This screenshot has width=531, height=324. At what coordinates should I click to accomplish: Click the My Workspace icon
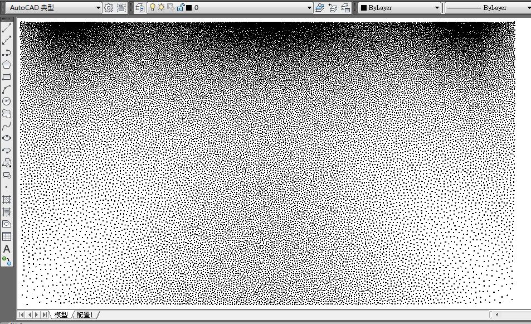tap(121, 7)
